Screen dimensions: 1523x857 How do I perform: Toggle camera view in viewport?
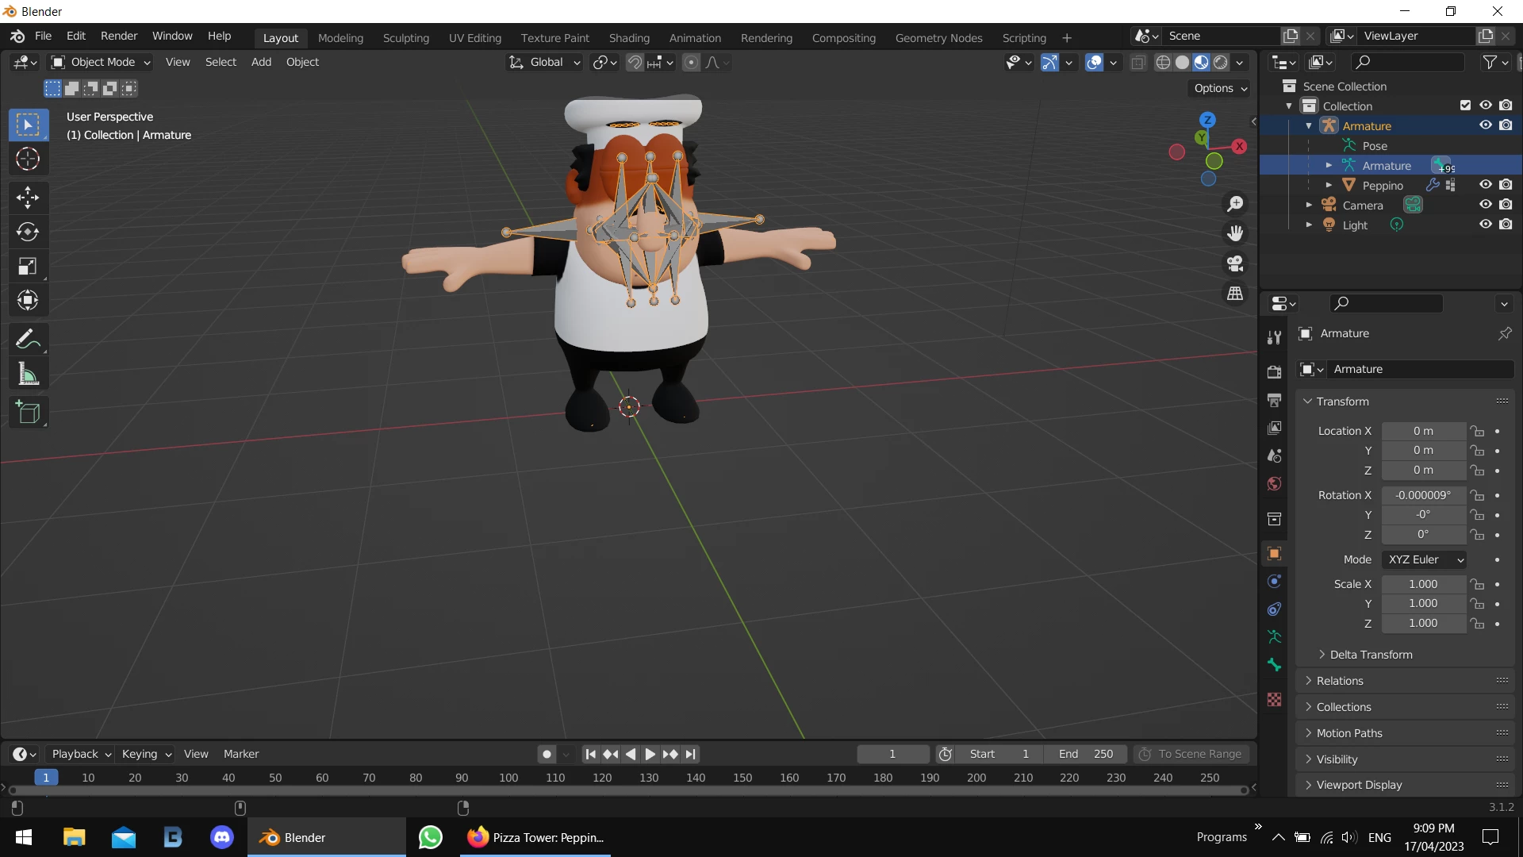click(x=1235, y=263)
